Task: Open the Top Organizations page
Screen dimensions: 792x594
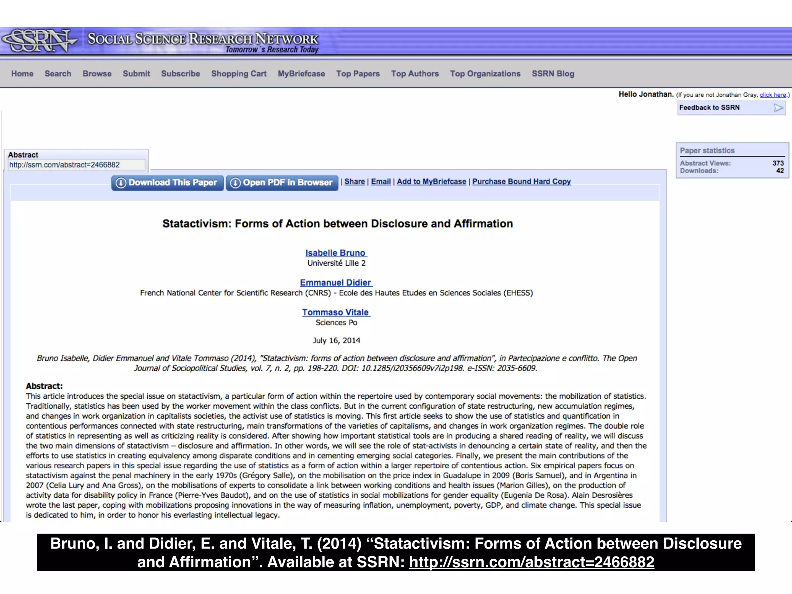Action: tap(485, 73)
